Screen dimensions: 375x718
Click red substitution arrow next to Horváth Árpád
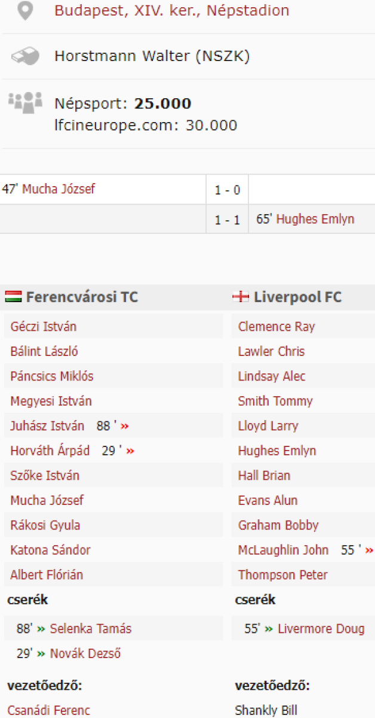pos(130,451)
